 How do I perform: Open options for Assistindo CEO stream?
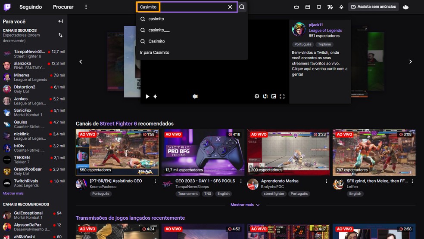[x=155, y=181]
